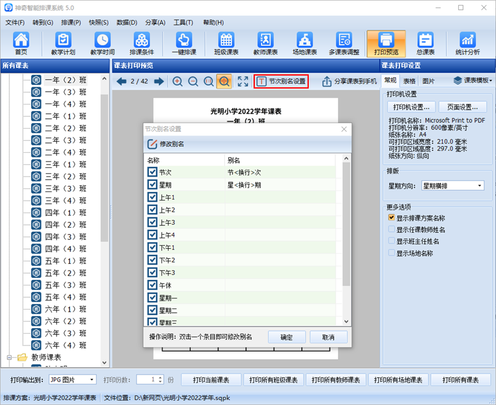Enable 显示班主任姓名 checkbox
This screenshot has height=405, width=496.
391,241
